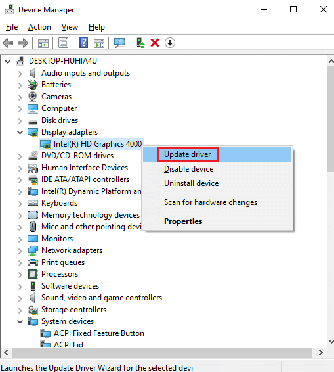The height and width of the screenshot is (372, 334).
Task: Select ACPI Fixed Feature Button device
Action: click(99, 333)
